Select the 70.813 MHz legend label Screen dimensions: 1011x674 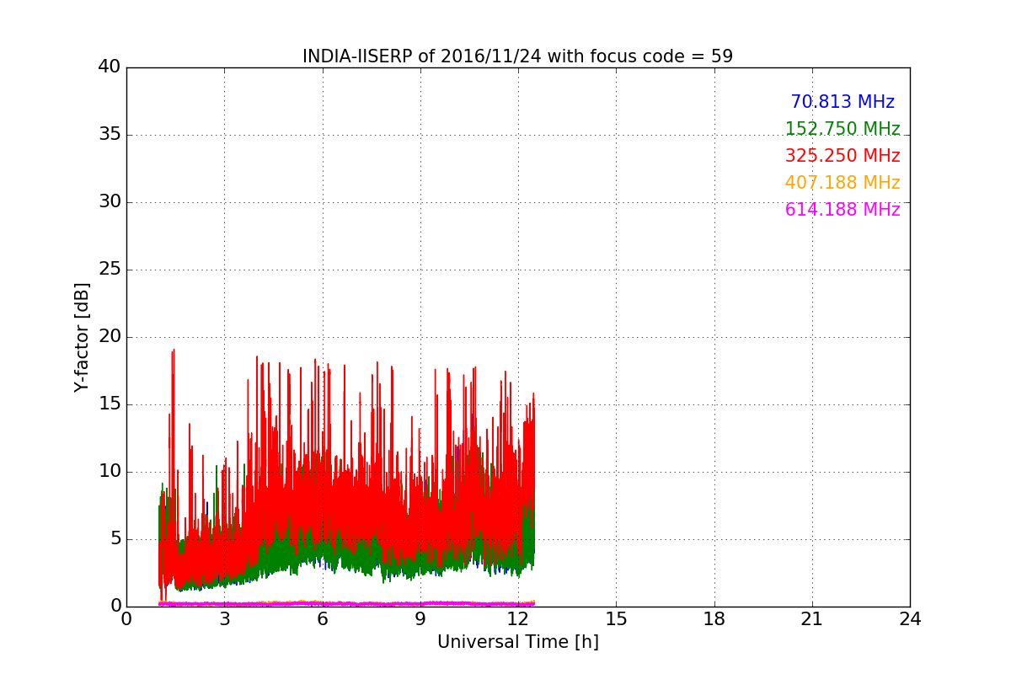pos(842,102)
